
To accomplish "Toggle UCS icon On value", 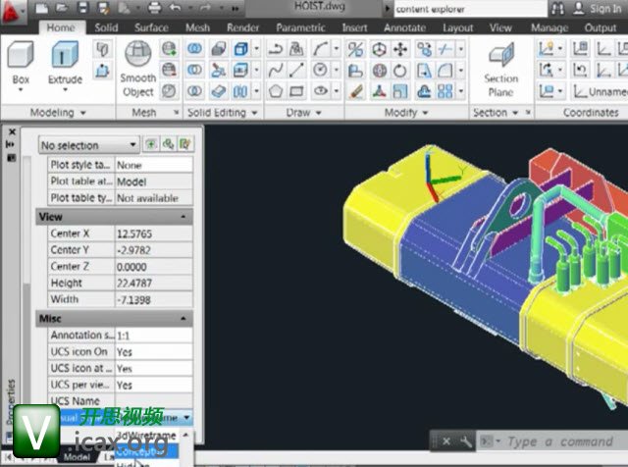I will pos(153,351).
